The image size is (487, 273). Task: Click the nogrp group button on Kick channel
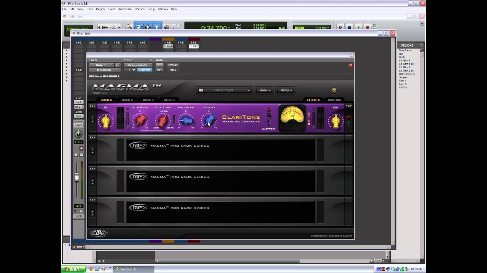tap(78, 125)
